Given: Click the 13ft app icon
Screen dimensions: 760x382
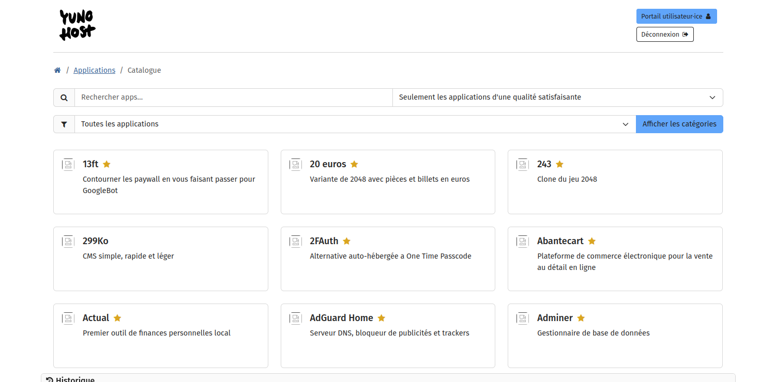Looking at the screenshot, I should [68, 165].
